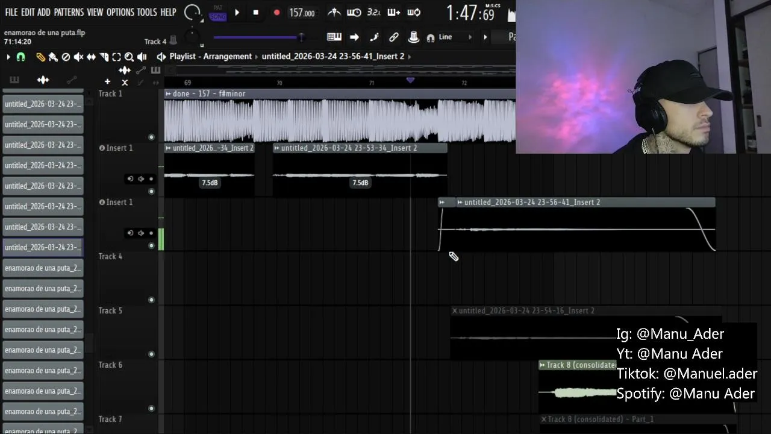Open the untitled_2026-03-24 23-56-41_Insert 2 breadcrumb
771x434 pixels.
click(x=333, y=56)
